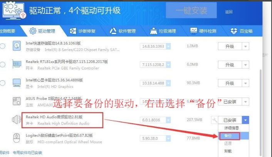The image size is (272, 157).
Task: Click the wrench repair icon beside Realtek audio
Action: coord(215,120)
